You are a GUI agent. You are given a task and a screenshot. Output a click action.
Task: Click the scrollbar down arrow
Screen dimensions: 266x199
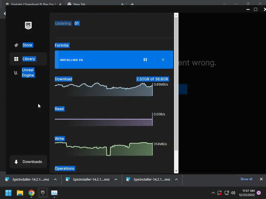[176, 171]
